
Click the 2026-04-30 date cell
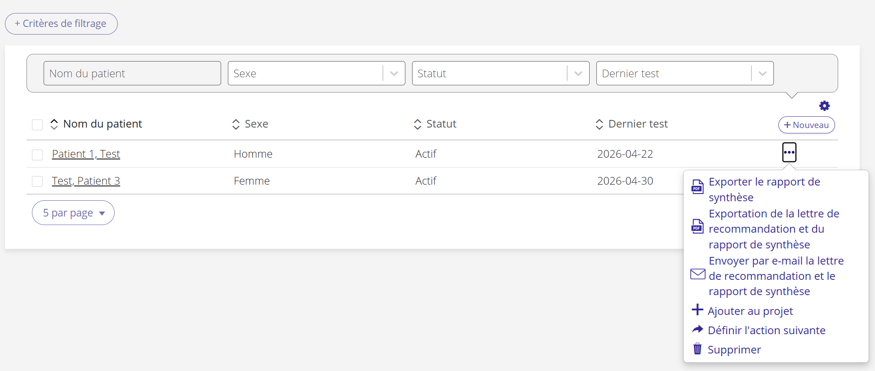pos(625,181)
